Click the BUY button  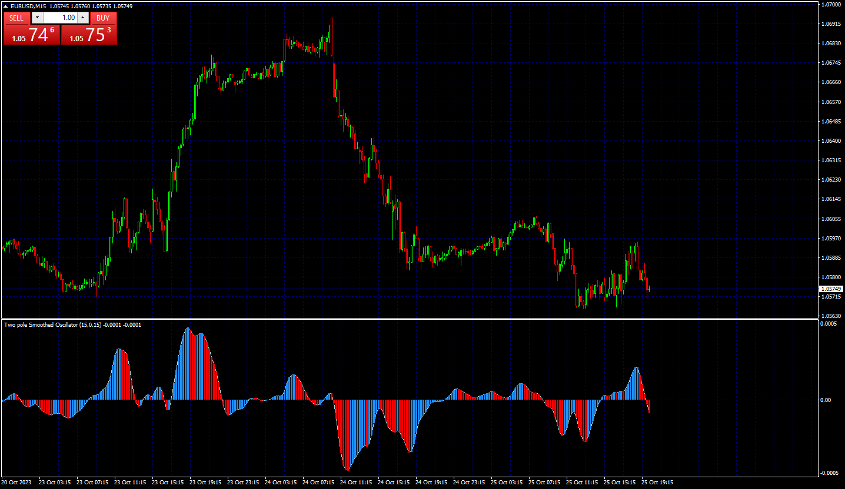pyautogui.click(x=103, y=18)
